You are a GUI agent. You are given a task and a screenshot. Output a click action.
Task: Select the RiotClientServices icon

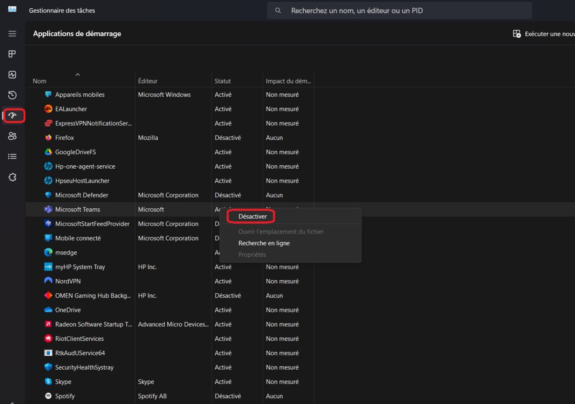(x=48, y=339)
